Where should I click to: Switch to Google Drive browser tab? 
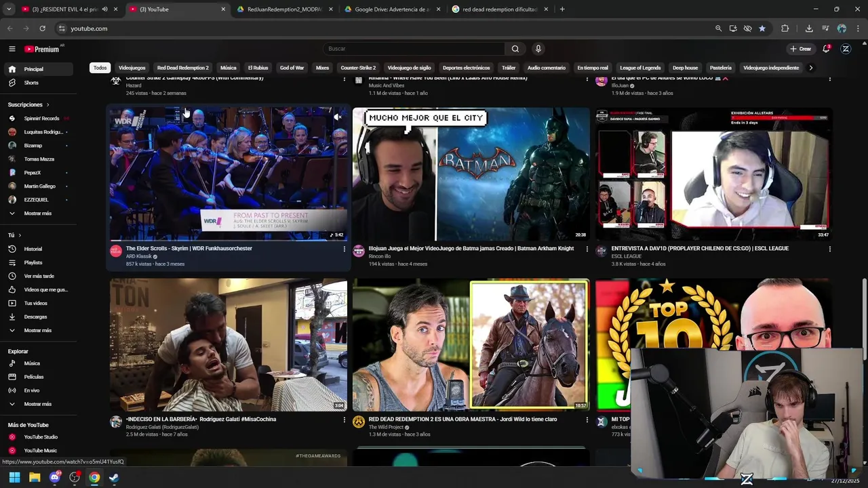392,9
